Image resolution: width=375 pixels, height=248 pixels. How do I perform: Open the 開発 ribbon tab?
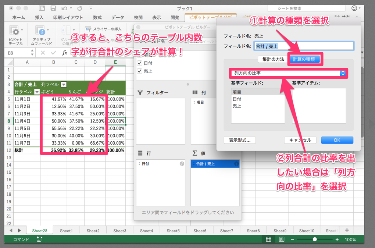pos(175,17)
